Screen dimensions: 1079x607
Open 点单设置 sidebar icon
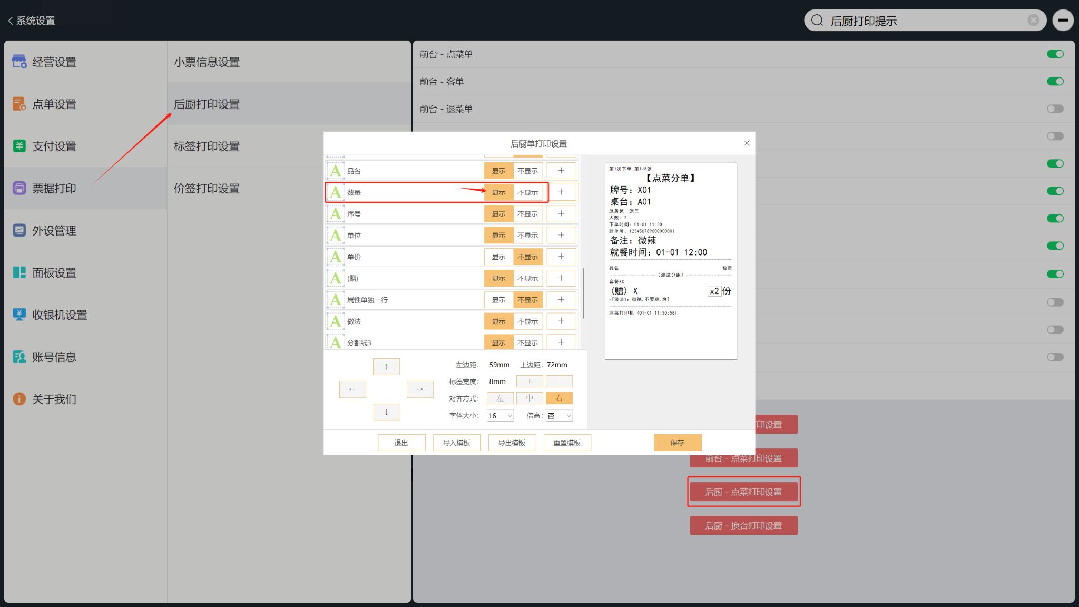pyautogui.click(x=19, y=104)
